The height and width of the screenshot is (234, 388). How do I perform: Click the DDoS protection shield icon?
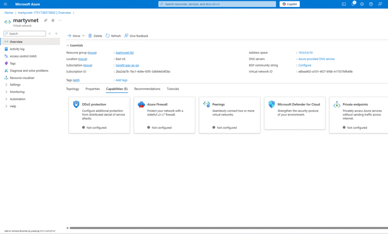click(x=76, y=105)
